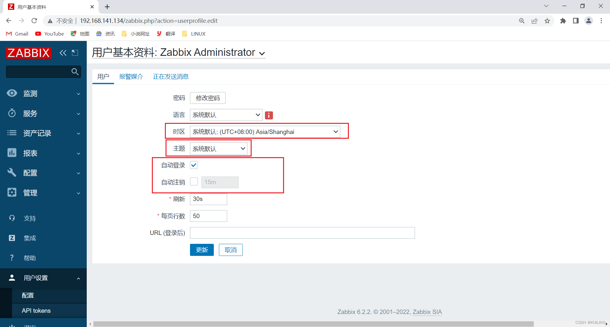Open the Chrome three-dot menu
The image size is (610, 327).
[601, 21]
